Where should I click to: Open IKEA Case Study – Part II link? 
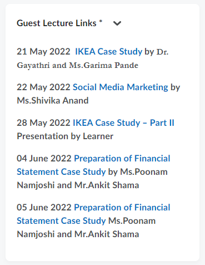pyautogui.click(x=123, y=122)
